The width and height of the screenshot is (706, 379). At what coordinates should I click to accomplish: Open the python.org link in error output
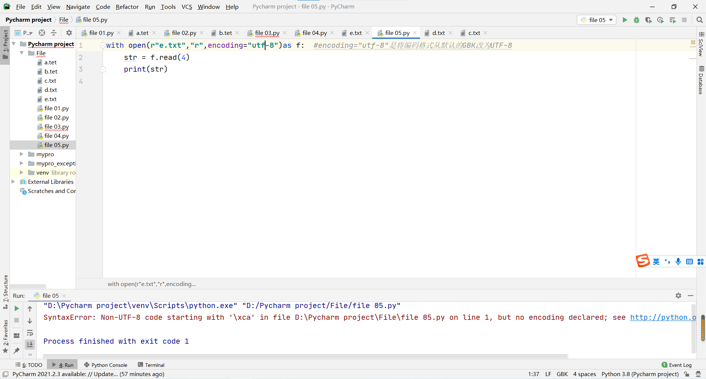pos(663,317)
